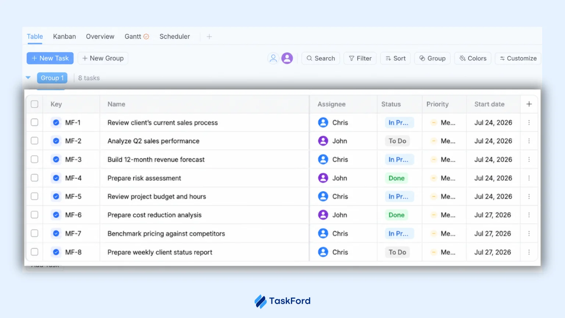The height and width of the screenshot is (318, 565).
Task: Switch to the Gantt tab
Action: 136,36
